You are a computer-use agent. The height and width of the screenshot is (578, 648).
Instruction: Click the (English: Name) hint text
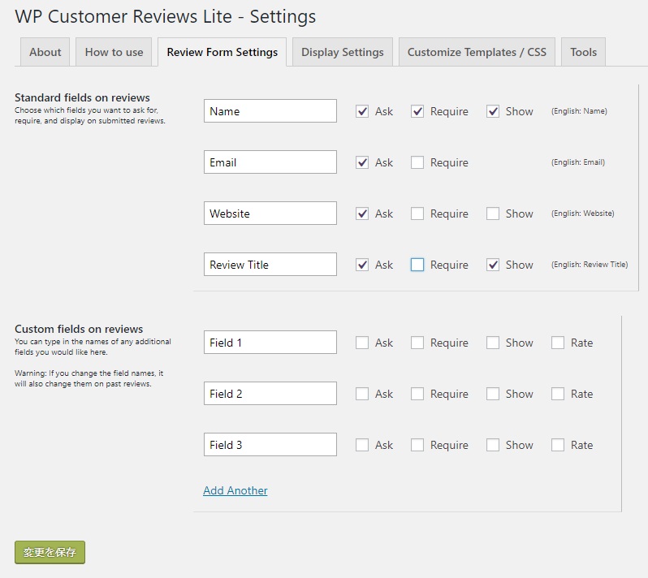coord(579,111)
